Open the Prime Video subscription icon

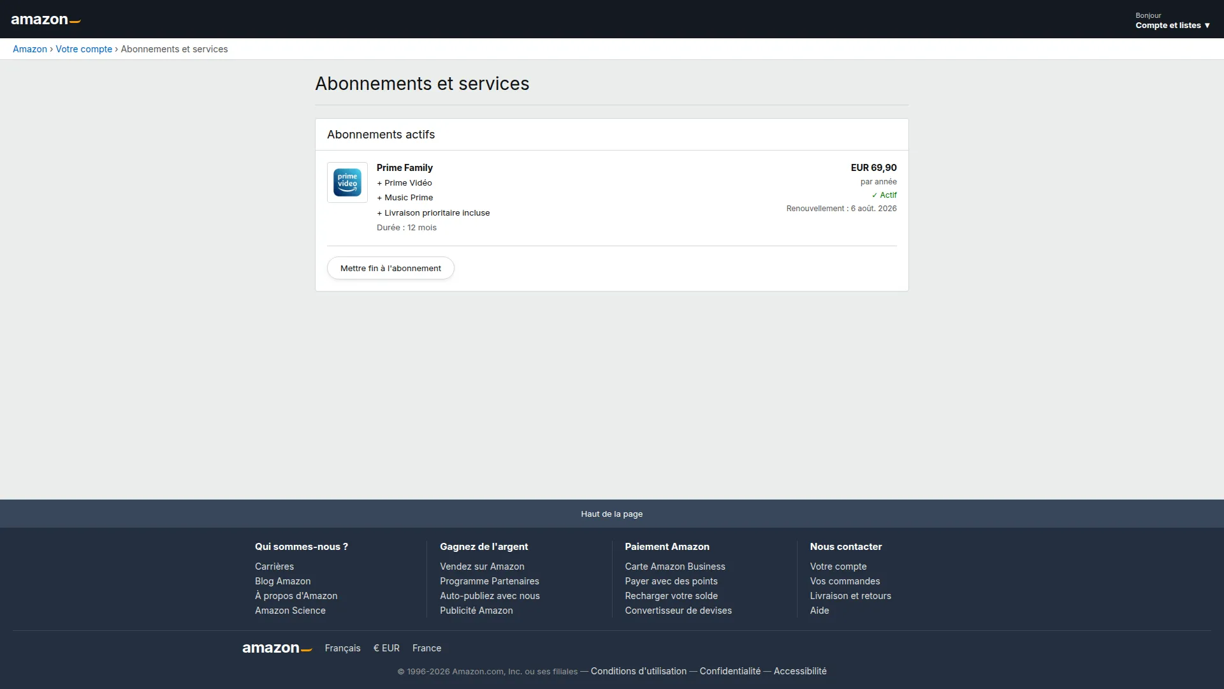[x=347, y=182]
